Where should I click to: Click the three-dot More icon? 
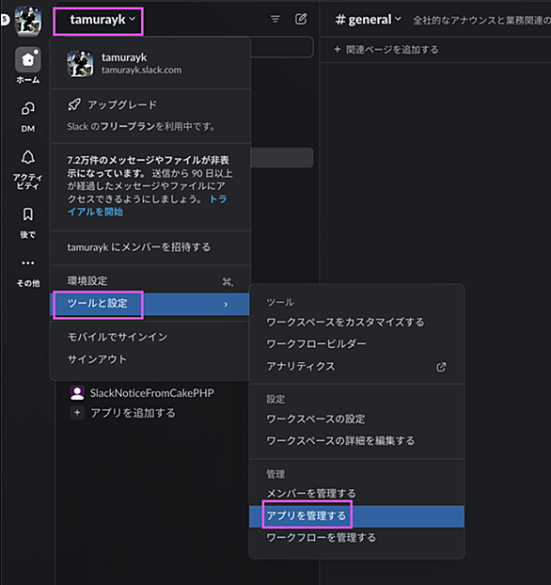[28, 263]
